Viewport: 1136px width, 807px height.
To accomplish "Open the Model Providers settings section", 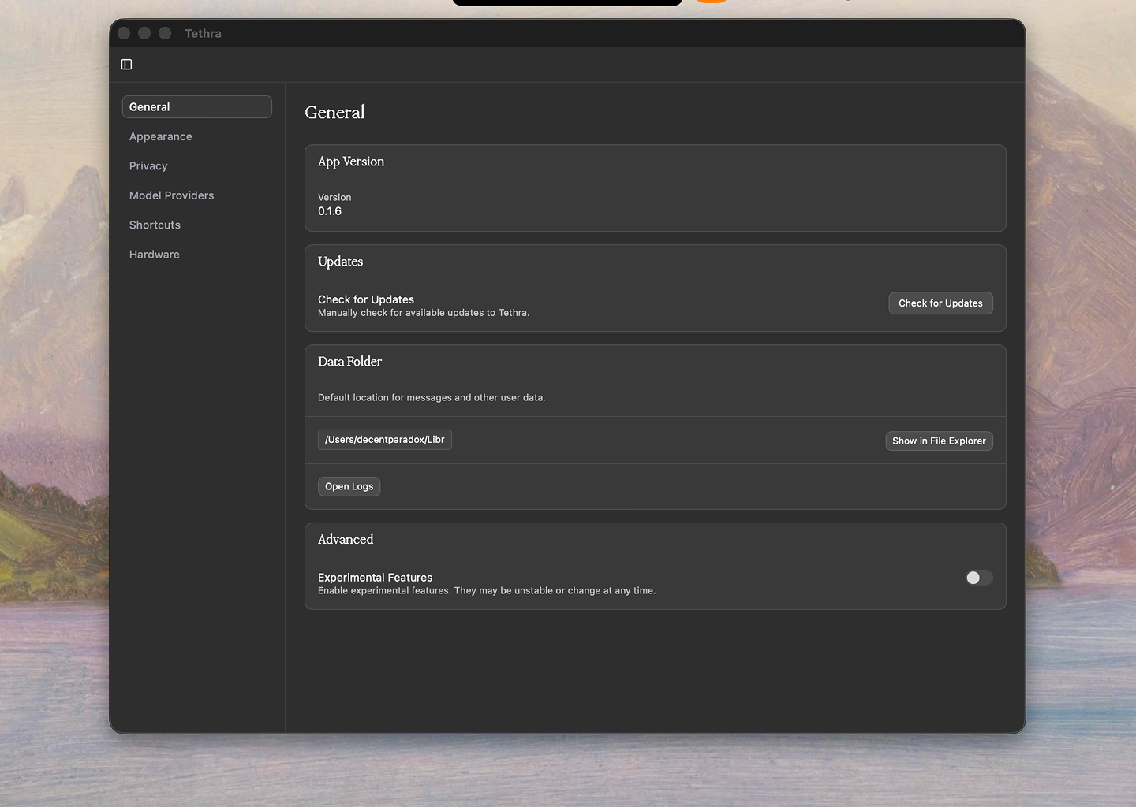I will click(x=171, y=195).
